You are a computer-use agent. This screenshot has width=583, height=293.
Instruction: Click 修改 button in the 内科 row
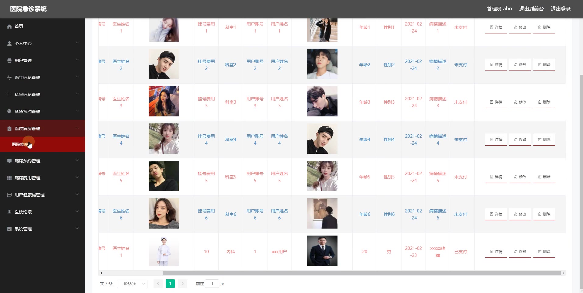click(x=520, y=252)
